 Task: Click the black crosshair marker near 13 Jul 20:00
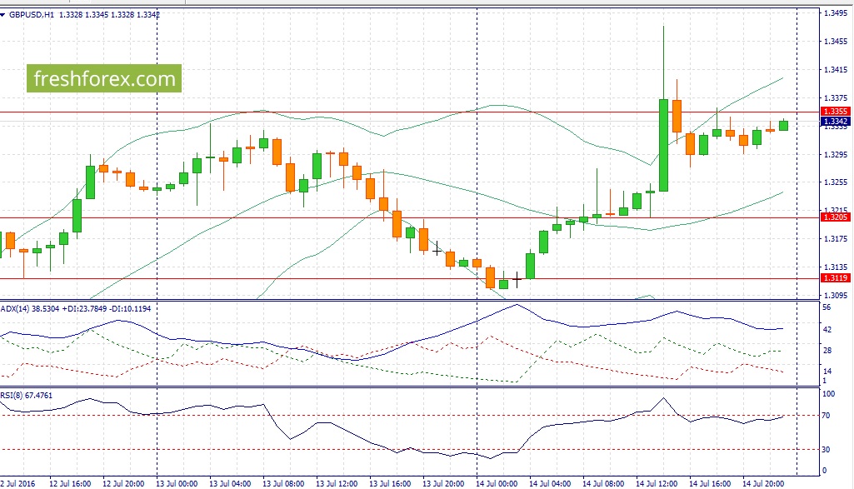(437, 250)
